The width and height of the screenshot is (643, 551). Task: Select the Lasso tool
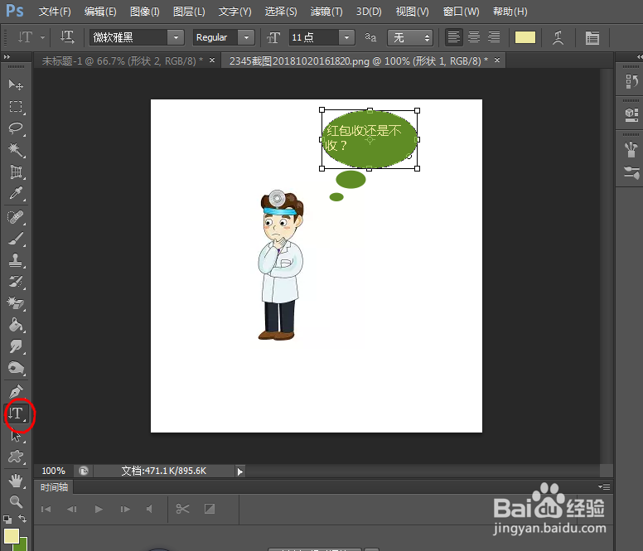click(16, 128)
